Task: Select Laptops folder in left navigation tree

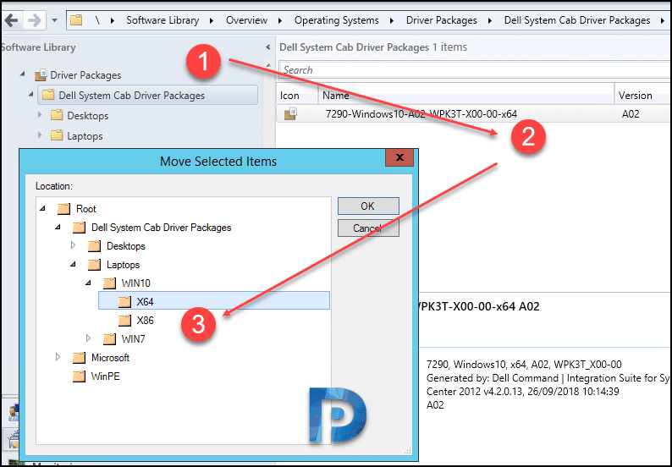Action: tap(85, 136)
